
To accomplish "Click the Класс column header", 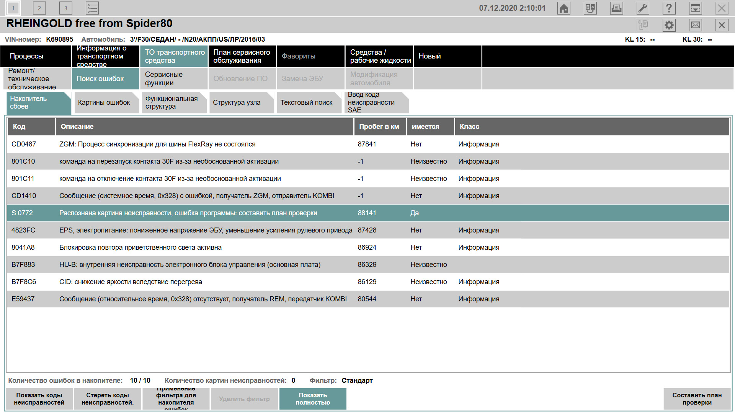I will [x=592, y=127].
